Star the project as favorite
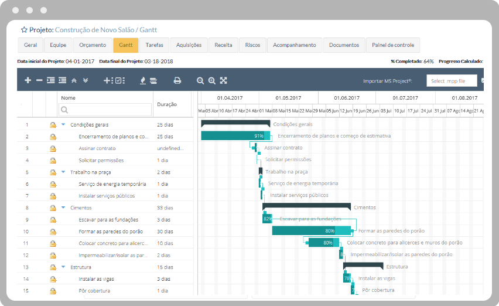The width and height of the screenshot is (499, 306). click(x=24, y=30)
